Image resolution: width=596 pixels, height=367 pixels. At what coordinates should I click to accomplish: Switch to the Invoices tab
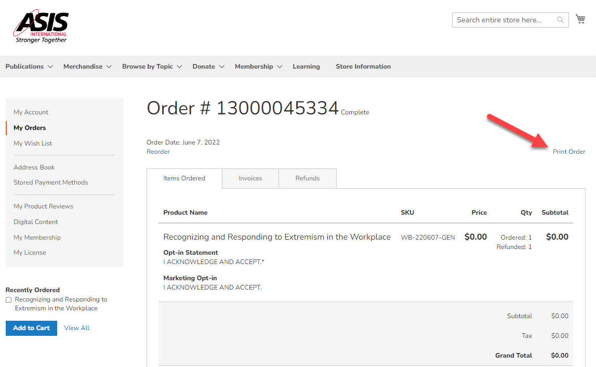click(250, 178)
